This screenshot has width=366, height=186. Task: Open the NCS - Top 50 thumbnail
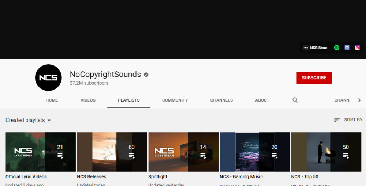pos(326,152)
